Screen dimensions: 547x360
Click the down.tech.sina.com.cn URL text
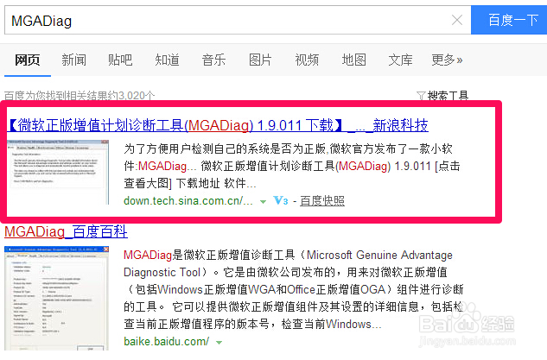point(188,201)
